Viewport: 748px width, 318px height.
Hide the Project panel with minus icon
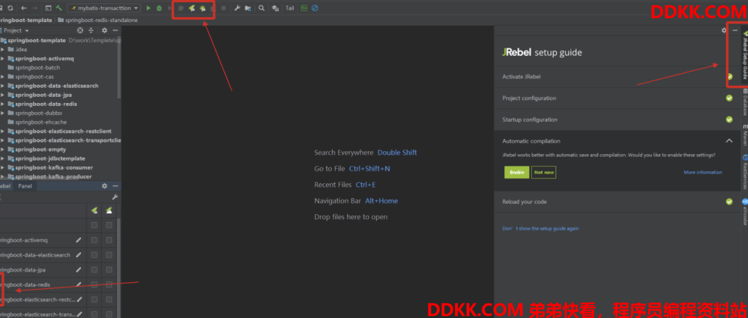[x=115, y=30]
